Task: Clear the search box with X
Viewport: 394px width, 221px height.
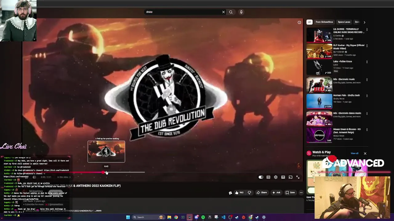Action: click(223, 12)
